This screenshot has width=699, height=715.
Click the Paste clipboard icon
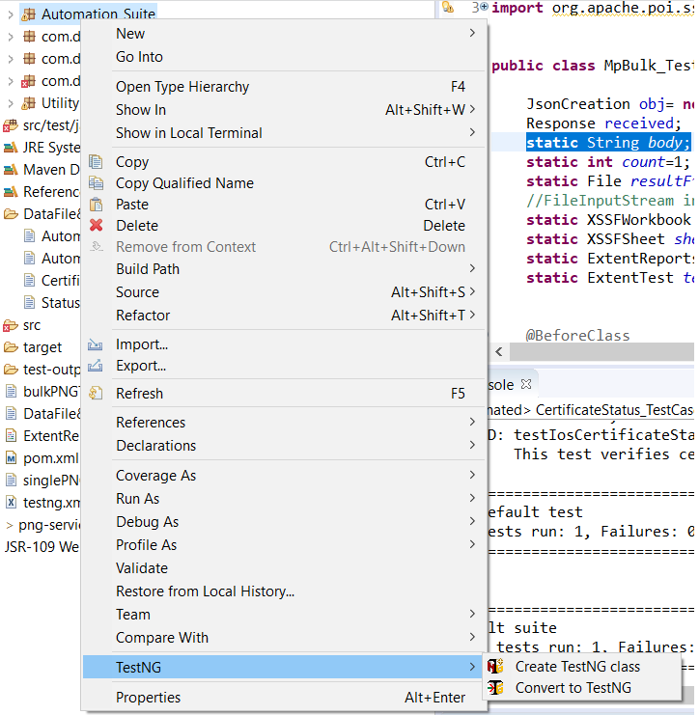pos(96,205)
